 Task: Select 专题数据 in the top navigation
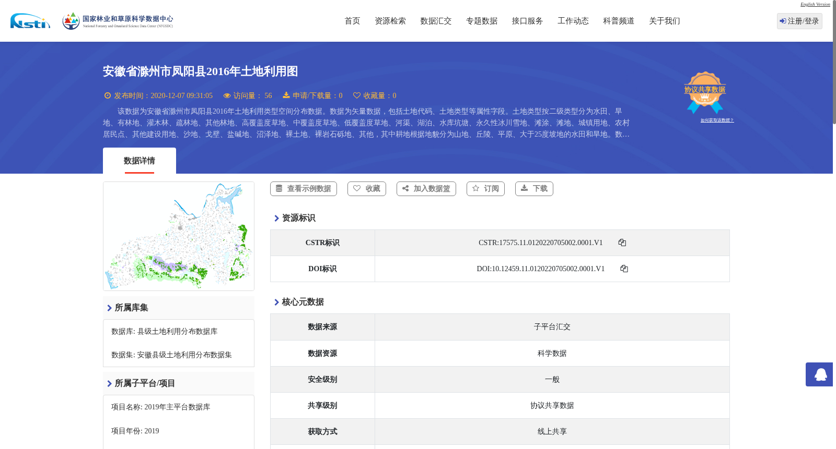tap(482, 21)
